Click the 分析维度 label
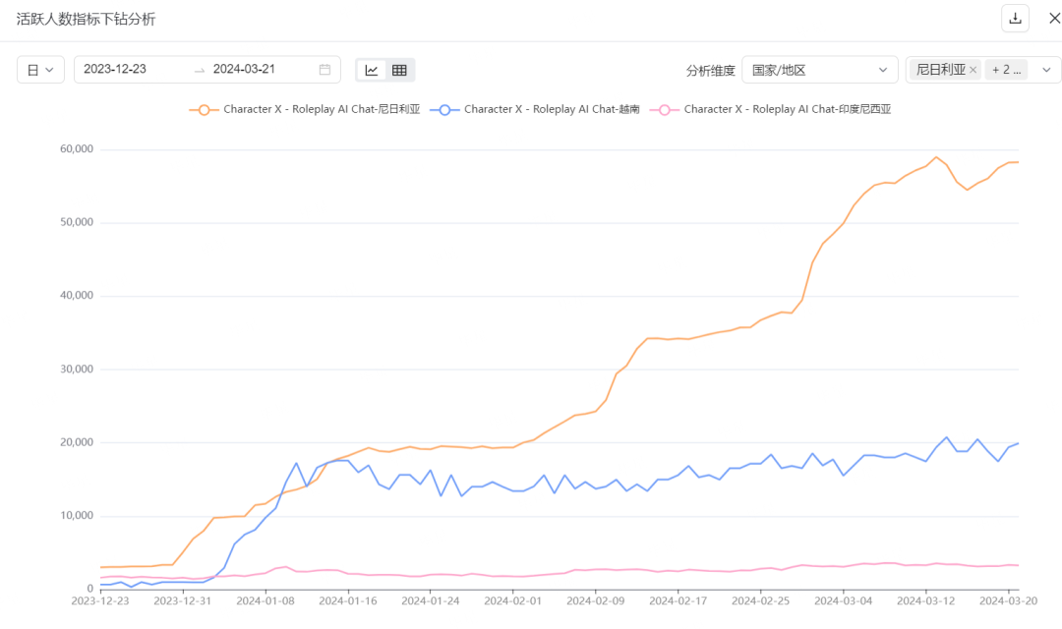The width and height of the screenshot is (1062, 629). coord(710,71)
